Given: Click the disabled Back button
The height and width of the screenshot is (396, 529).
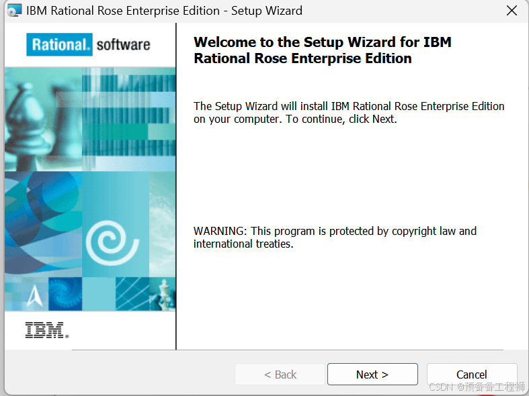Looking at the screenshot, I should 280,374.
